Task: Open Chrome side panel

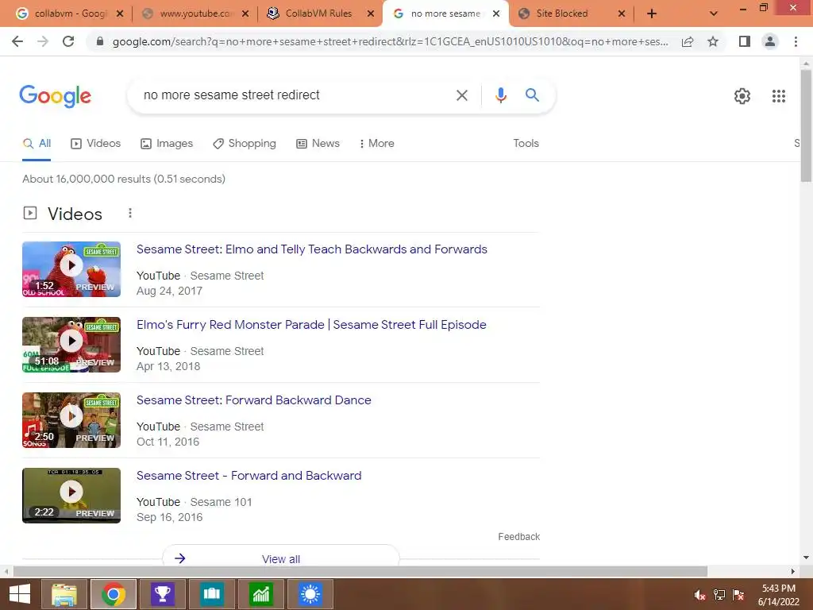Action: click(x=745, y=41)
